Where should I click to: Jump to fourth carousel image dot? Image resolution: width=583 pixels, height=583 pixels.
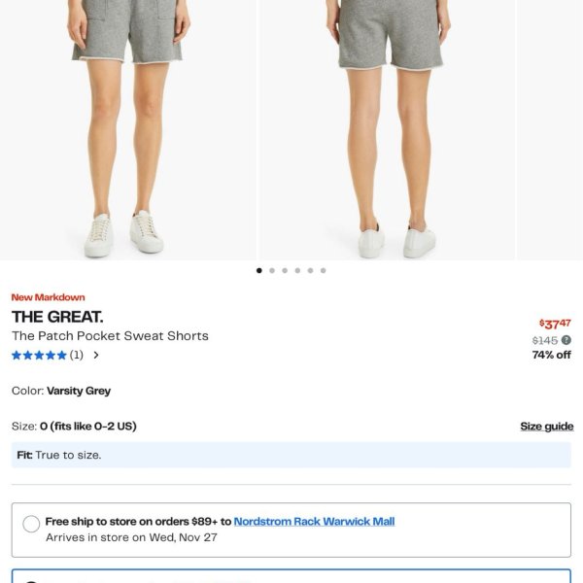point(297,270)
